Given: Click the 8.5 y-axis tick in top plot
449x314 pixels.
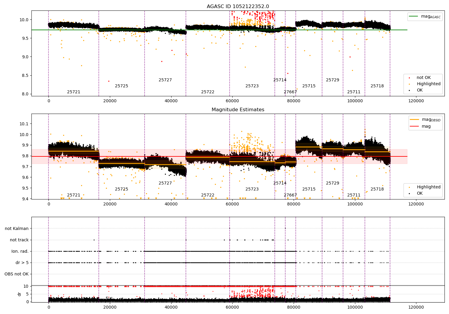Looking at the screenshot, I should coord(25,75).
